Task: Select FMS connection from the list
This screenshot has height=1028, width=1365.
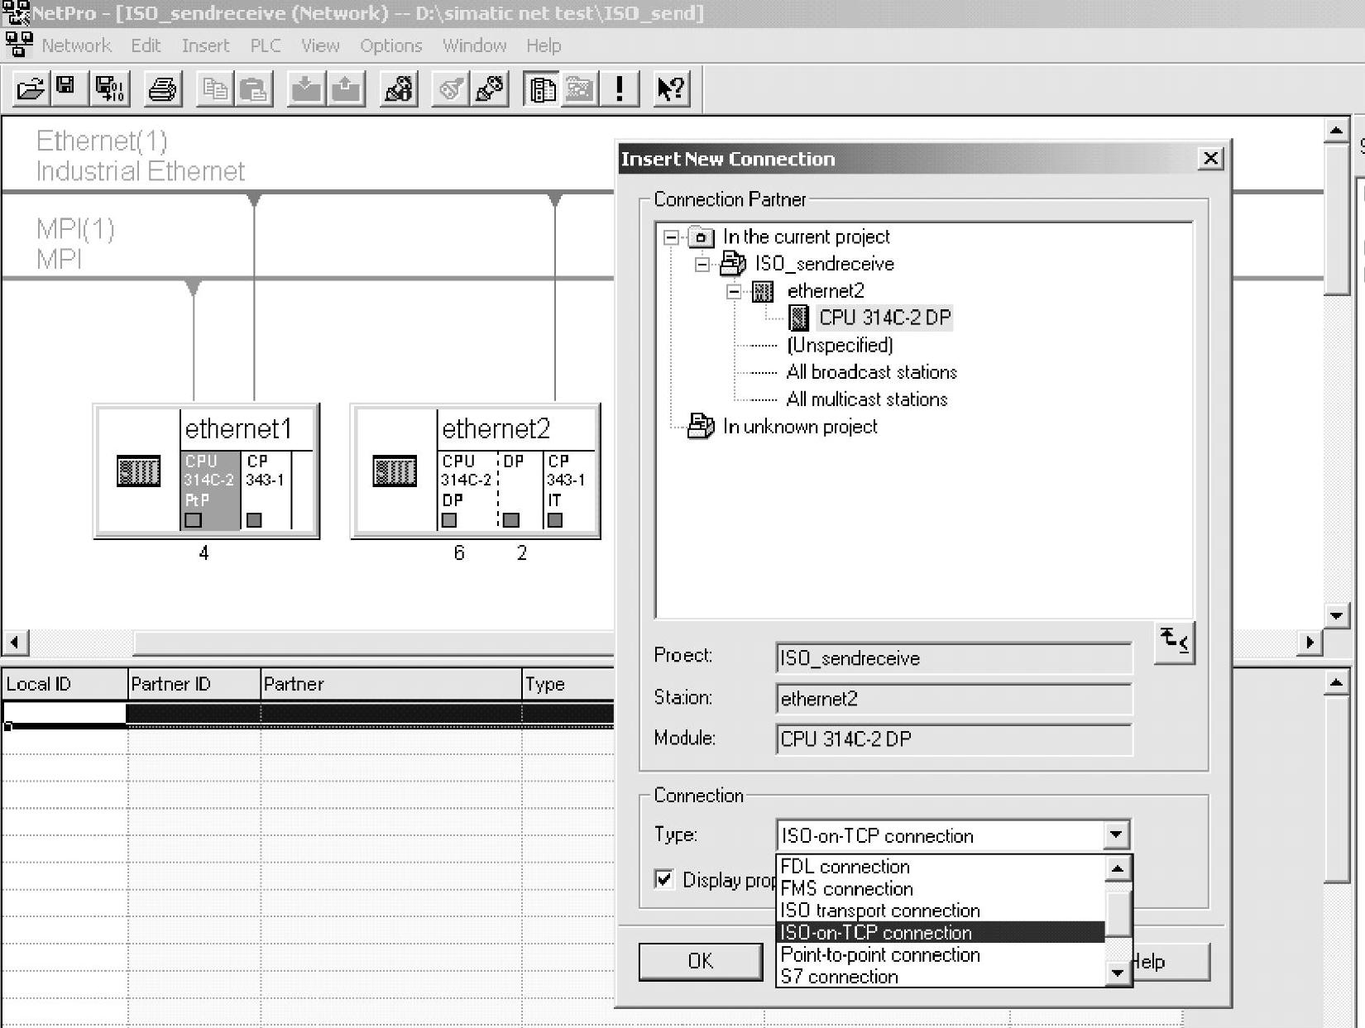Action: (x=941, y=888)
